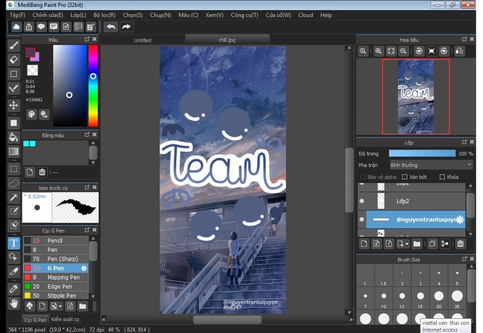Toggle the Pencil brush color box

coord(27,241)
